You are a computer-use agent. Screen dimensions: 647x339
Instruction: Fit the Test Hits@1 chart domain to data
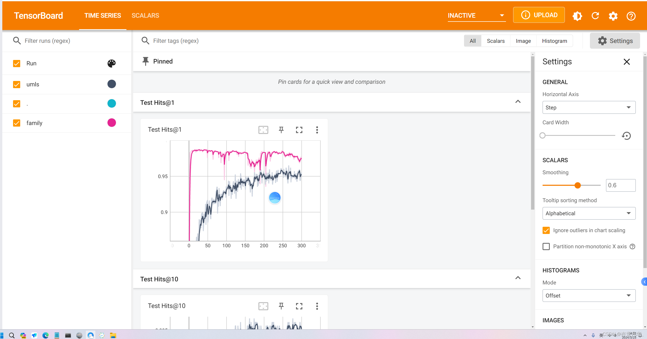(263, 130)
